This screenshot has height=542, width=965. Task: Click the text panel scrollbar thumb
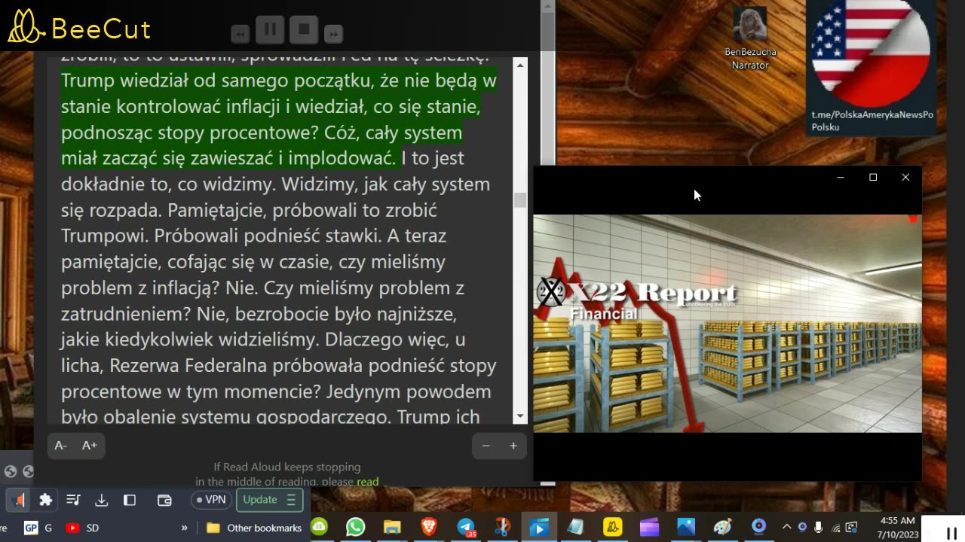click(x=519, y=199)
